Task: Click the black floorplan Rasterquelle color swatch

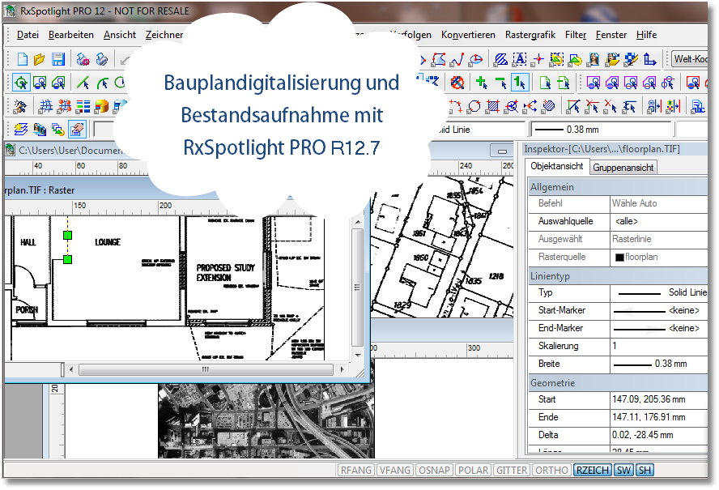Action: (619, 258)
